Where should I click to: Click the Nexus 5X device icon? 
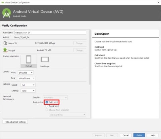click(x=5, y=43)
